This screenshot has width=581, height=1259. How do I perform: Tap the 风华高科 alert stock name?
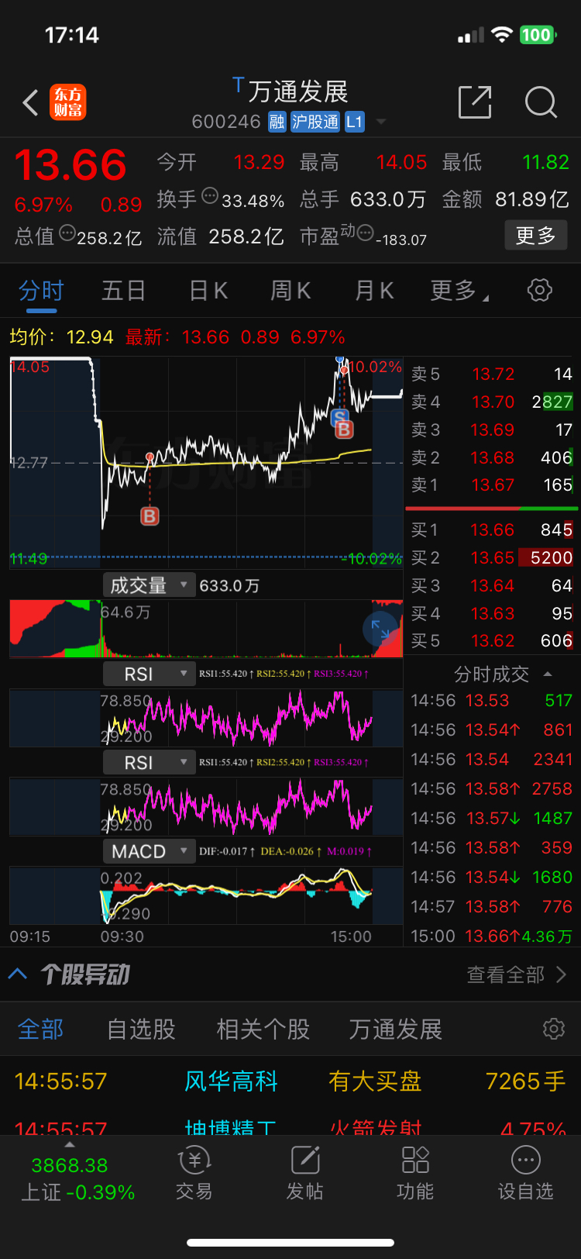point(231,1081)
